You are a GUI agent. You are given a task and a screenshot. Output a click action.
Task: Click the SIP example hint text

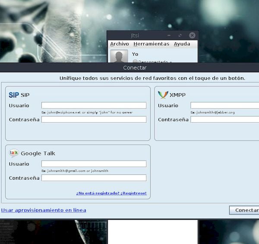pyautogui.click(x=87, y=113)
